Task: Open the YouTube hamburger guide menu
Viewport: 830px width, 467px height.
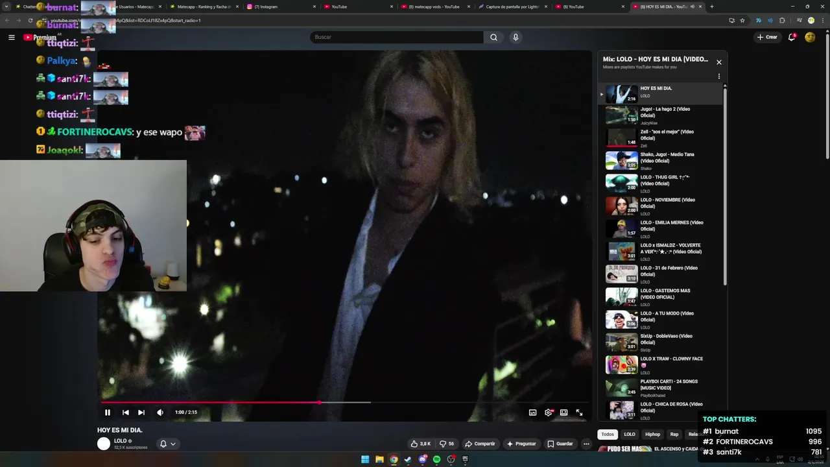Action: coord(12,37)
